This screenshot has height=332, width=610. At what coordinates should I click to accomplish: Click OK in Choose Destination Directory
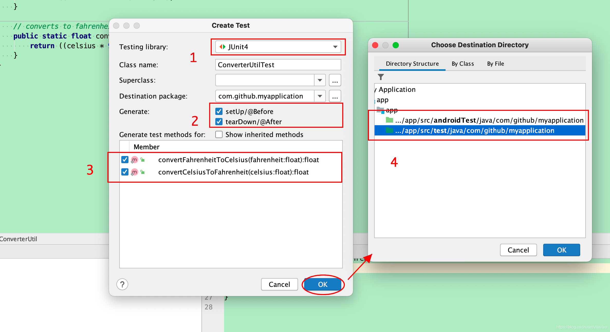pos(561,250)
